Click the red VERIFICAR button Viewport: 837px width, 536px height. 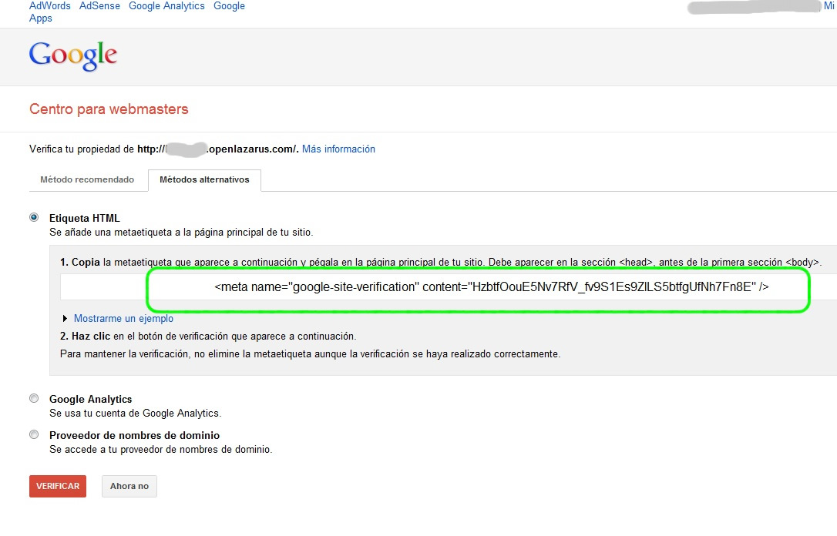(x=58, y=487)
